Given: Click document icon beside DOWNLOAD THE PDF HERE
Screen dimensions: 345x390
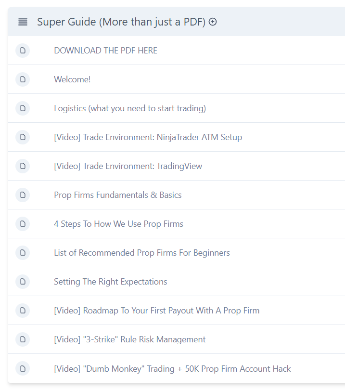Looking at the screenshot, I should [x=23, y=51].
